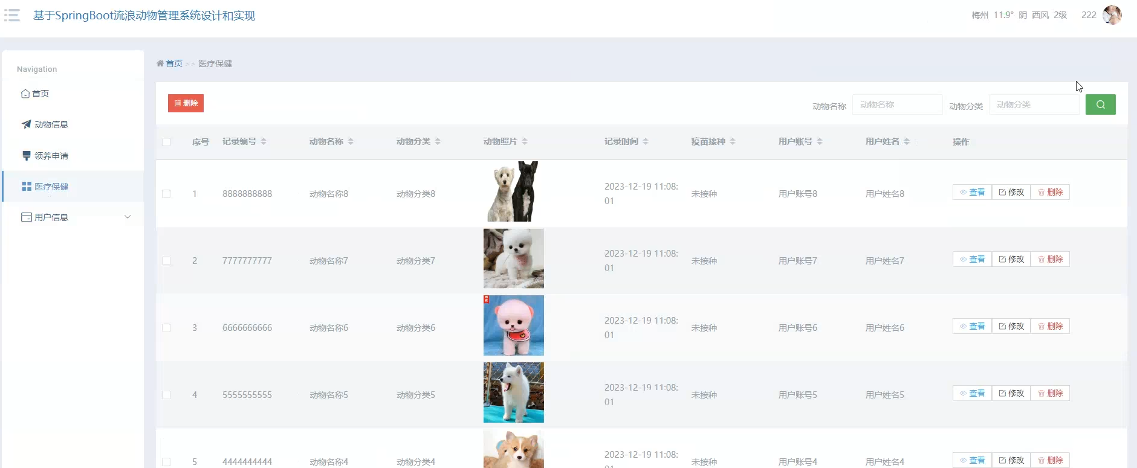
Task: Click the home icon in breadcrumb
Action: point(160,63)
